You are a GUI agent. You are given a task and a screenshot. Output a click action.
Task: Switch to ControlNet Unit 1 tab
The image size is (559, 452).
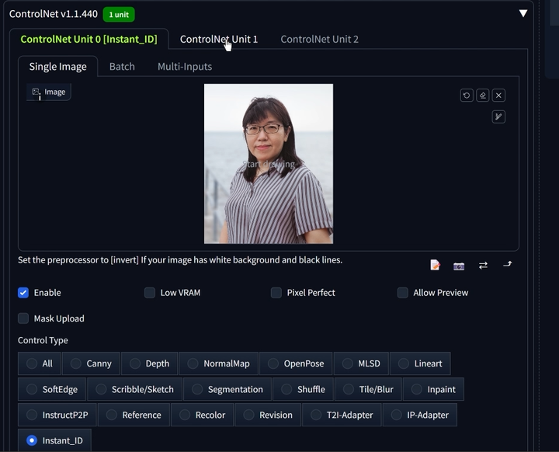218,40
